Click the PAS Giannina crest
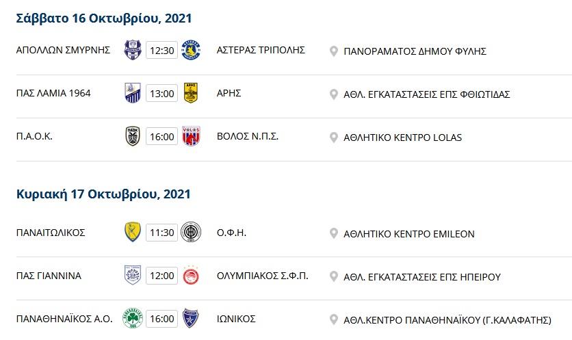The image size is (572, 340). 133,276
